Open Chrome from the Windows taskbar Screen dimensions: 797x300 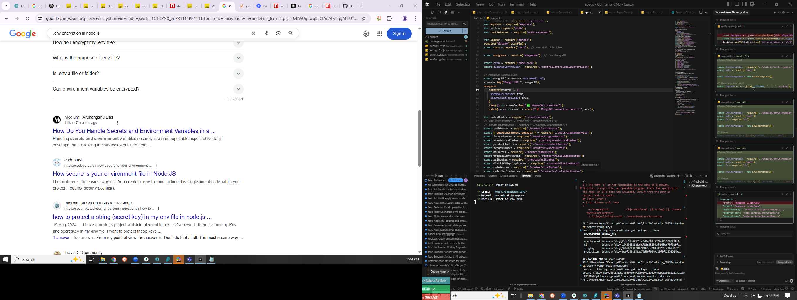(114, 260)
